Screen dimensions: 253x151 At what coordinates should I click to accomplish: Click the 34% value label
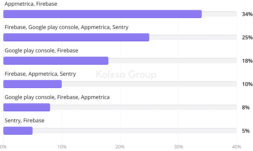(247, 14)
